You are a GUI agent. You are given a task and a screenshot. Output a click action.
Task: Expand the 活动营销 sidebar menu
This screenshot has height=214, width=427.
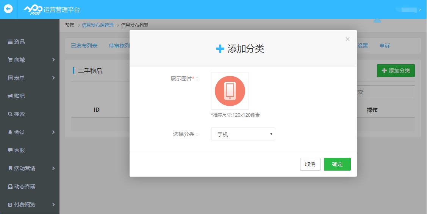[30, 168]
